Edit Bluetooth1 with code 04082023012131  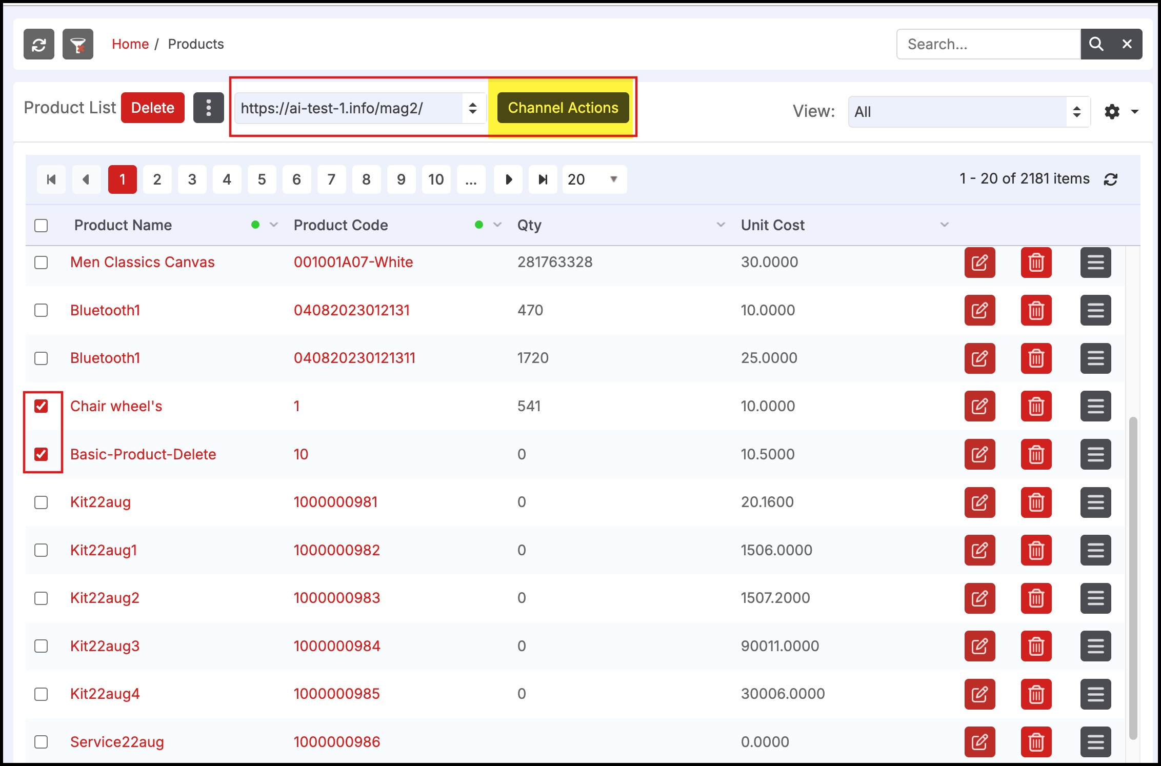click(x=979, y=310)
